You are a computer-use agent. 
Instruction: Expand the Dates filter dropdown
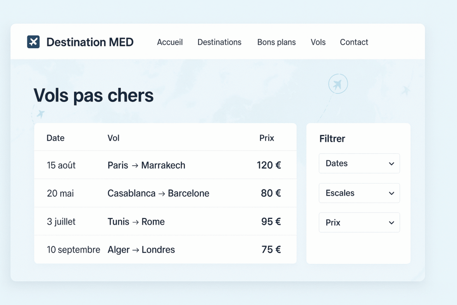coord(359,163)
